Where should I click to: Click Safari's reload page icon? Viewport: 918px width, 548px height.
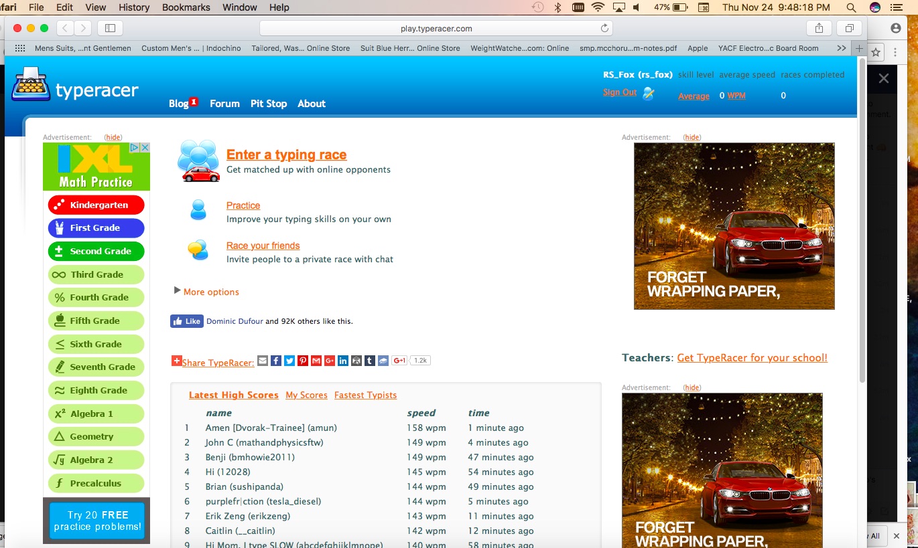coord(604,28)
